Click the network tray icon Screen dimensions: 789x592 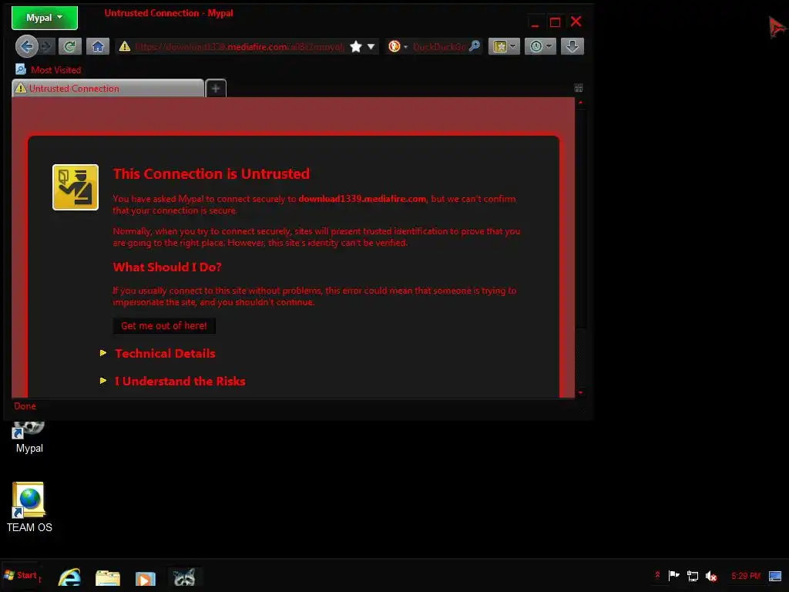coord(693,576)
